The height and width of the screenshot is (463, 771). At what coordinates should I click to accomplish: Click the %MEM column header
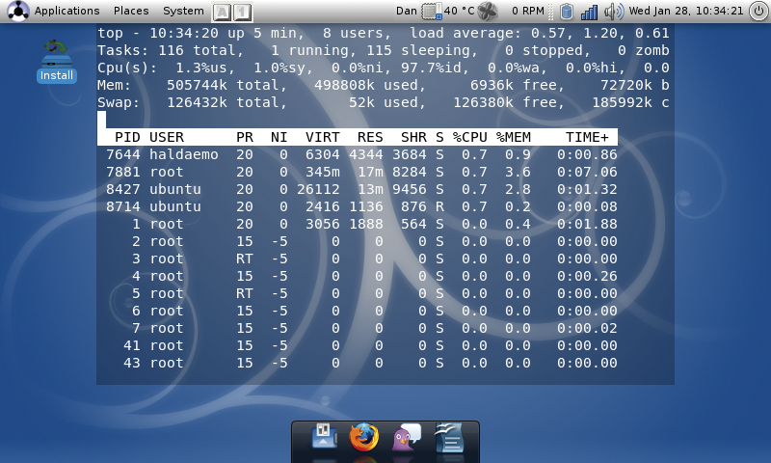(x=514, y=137)
